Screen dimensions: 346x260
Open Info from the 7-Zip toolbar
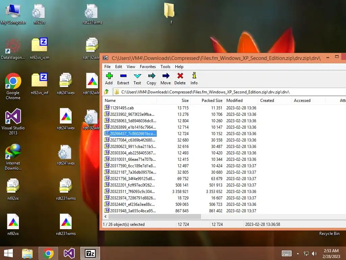(x=194, y=79)
